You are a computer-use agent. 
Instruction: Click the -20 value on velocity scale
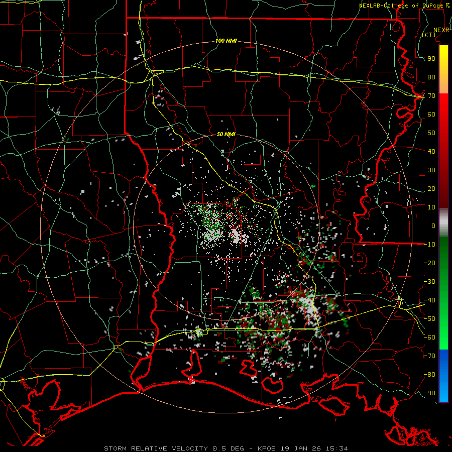coord(429,263)
